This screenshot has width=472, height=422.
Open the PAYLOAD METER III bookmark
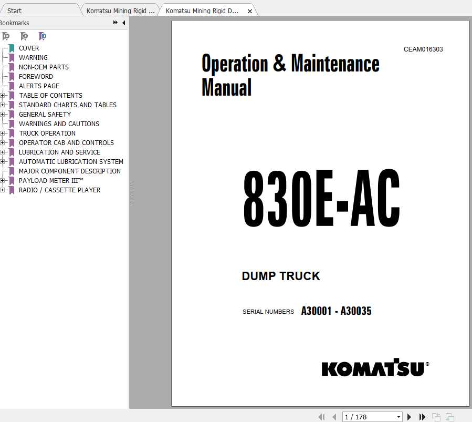(51, 180)
